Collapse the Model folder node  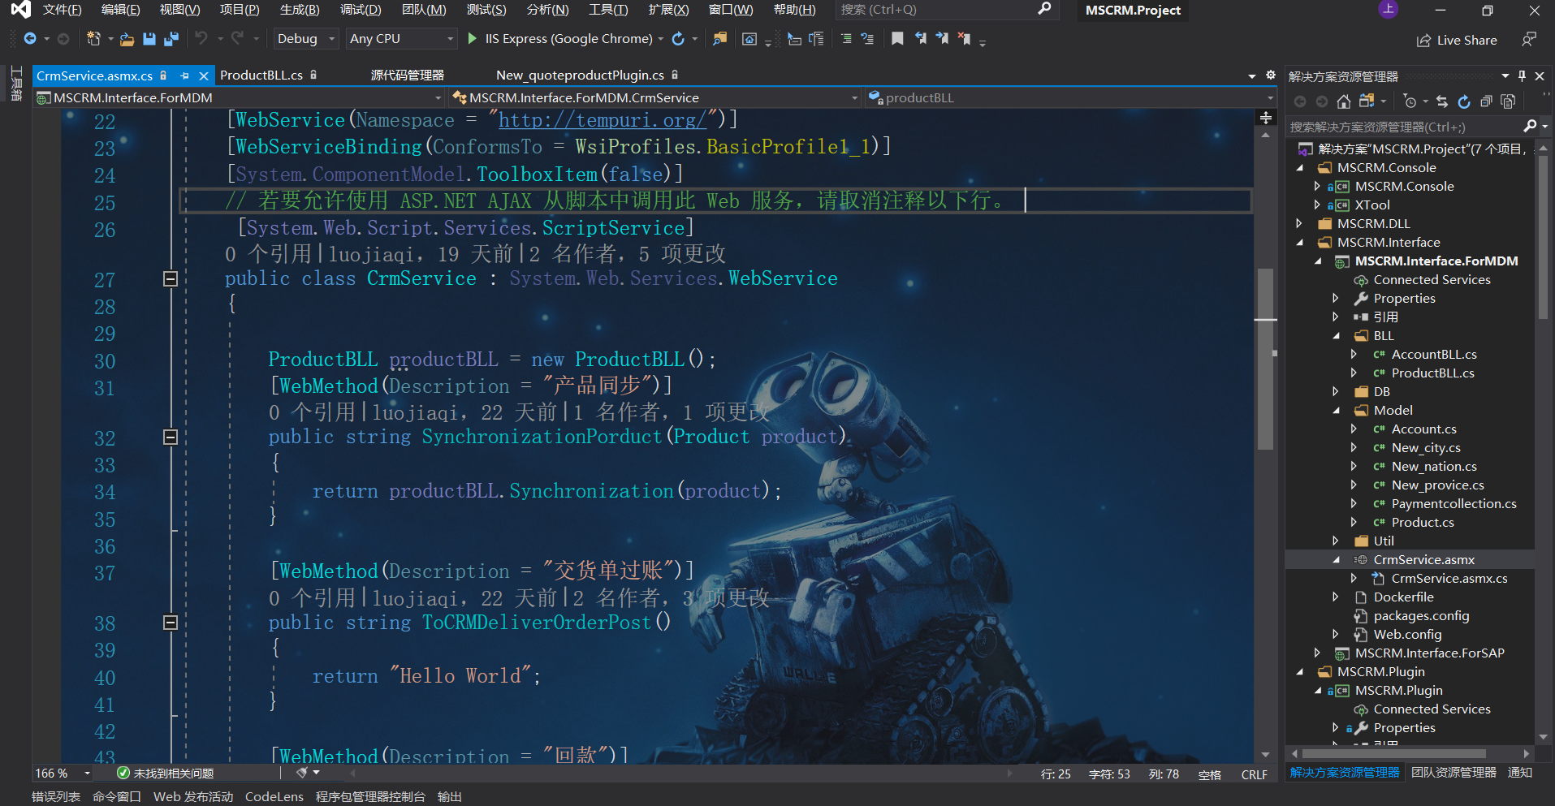[1336, 410]
